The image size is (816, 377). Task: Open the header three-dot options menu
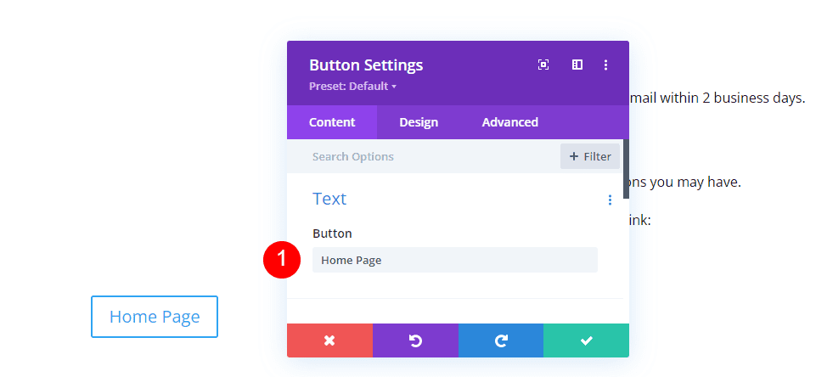coord(605,65)
